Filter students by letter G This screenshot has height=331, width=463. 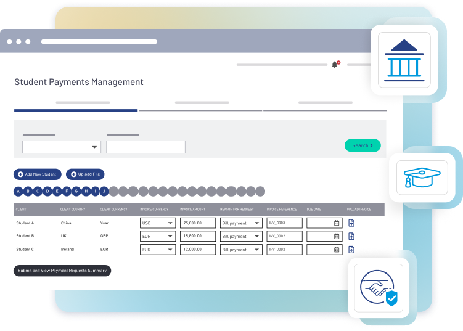pyautogui.click(x=76, y=191)
